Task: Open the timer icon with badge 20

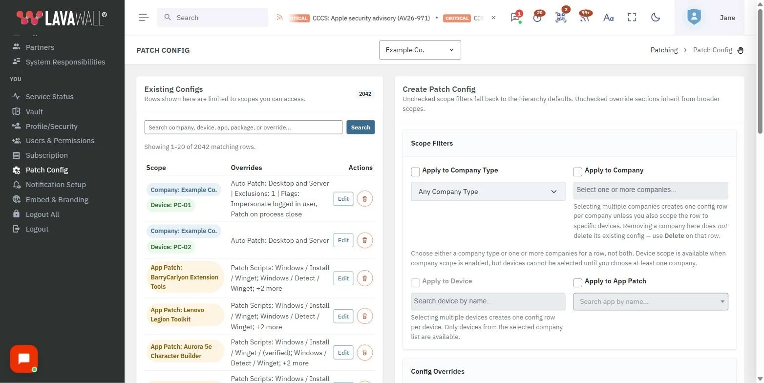Action: [538, 18]
